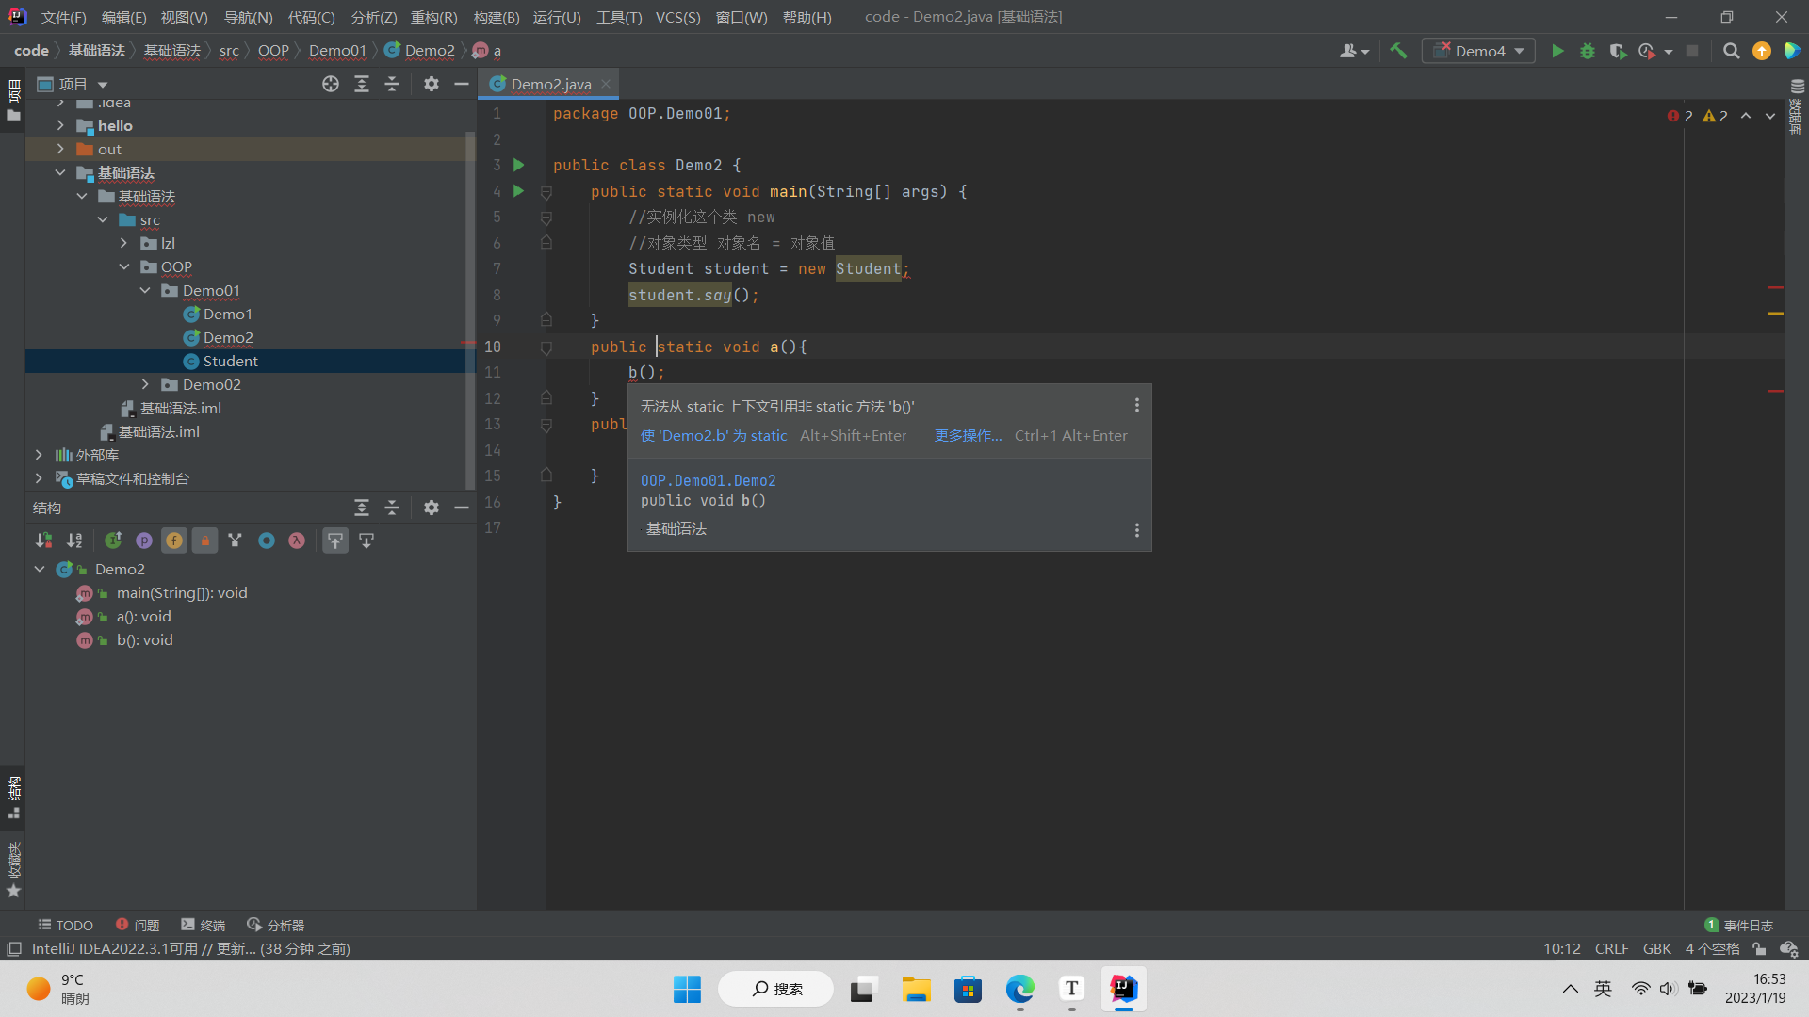The width and height of the screenshot is (1809, 1017).
Task: Run Demo4 with the green play button
Action: (x=1557, y=51)
